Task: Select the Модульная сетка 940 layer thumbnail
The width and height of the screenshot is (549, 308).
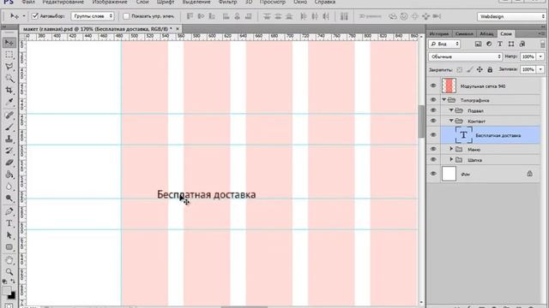Action: coord(449,86)
